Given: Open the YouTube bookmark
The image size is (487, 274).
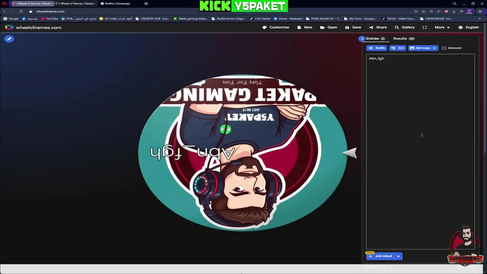Looking at the screenshot, I should (x=49, y=19).
